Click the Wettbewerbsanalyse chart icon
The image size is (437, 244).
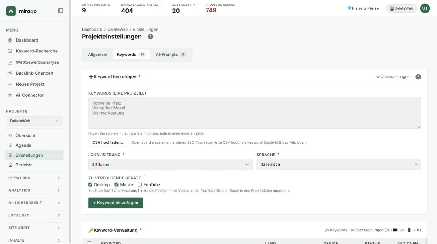[10, 62]
